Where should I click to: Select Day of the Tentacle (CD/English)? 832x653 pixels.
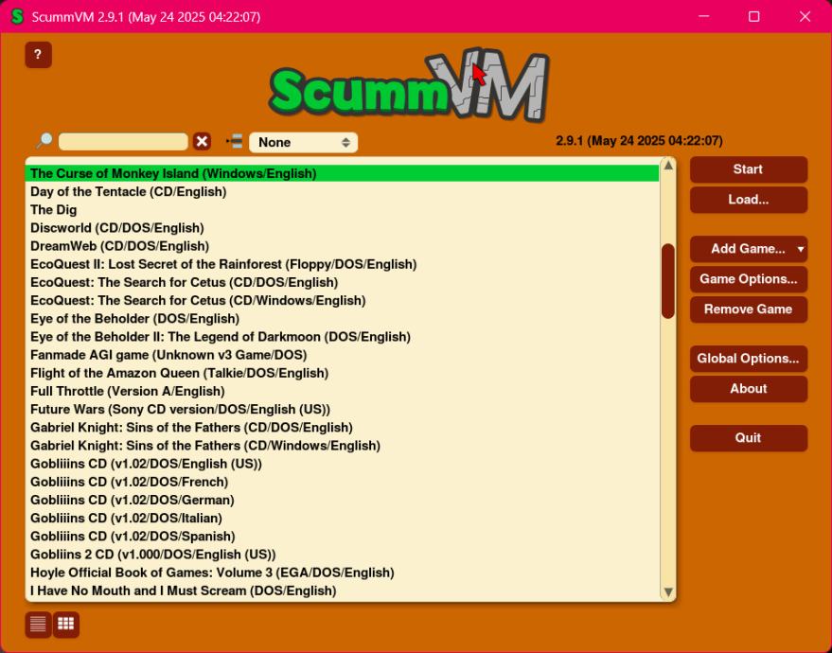click(x=342, y=191)
